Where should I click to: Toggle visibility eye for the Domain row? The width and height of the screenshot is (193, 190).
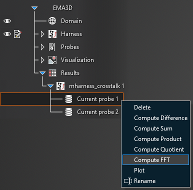tap(7, 21)
